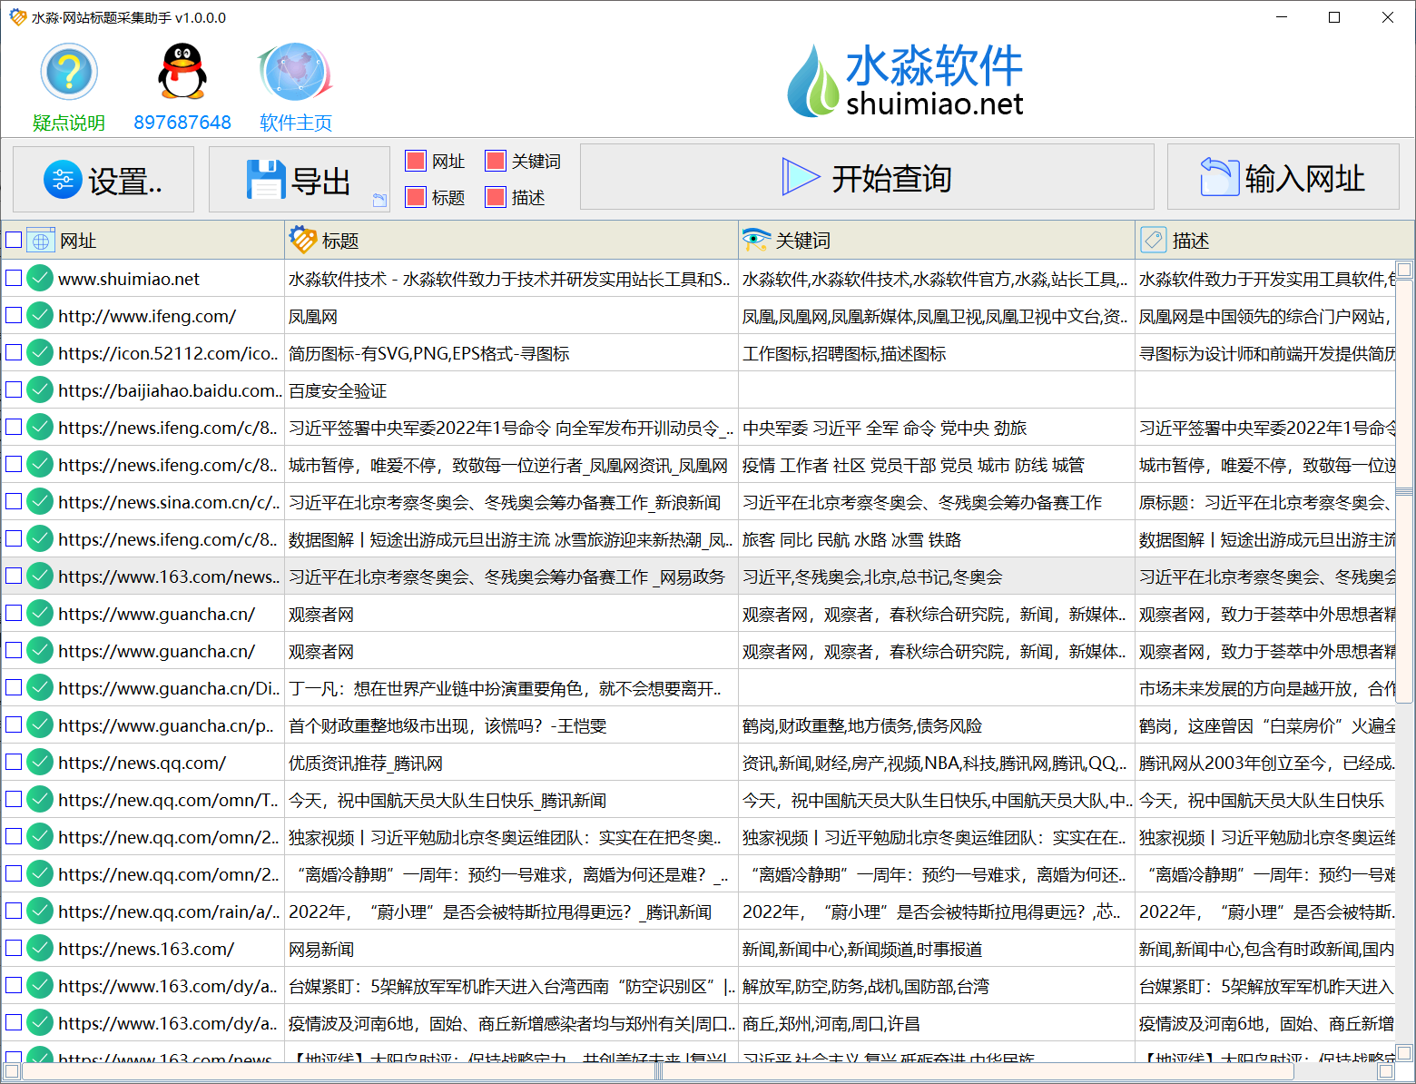Click green status icon for https://news.163.com/
Image resolution: width=1416 pixels, height=1084 pixels.
tap(40, 948)
